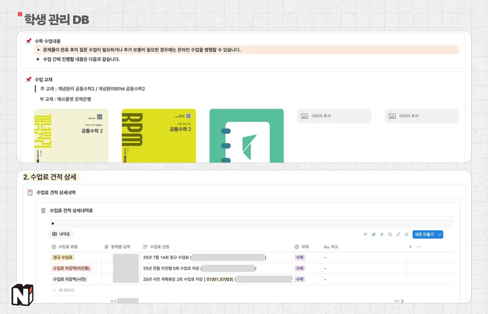488x314 pixels.
Task: Click the 25년 7월 14회 정규 수업료 cell
Action: (x=216, y=257)
